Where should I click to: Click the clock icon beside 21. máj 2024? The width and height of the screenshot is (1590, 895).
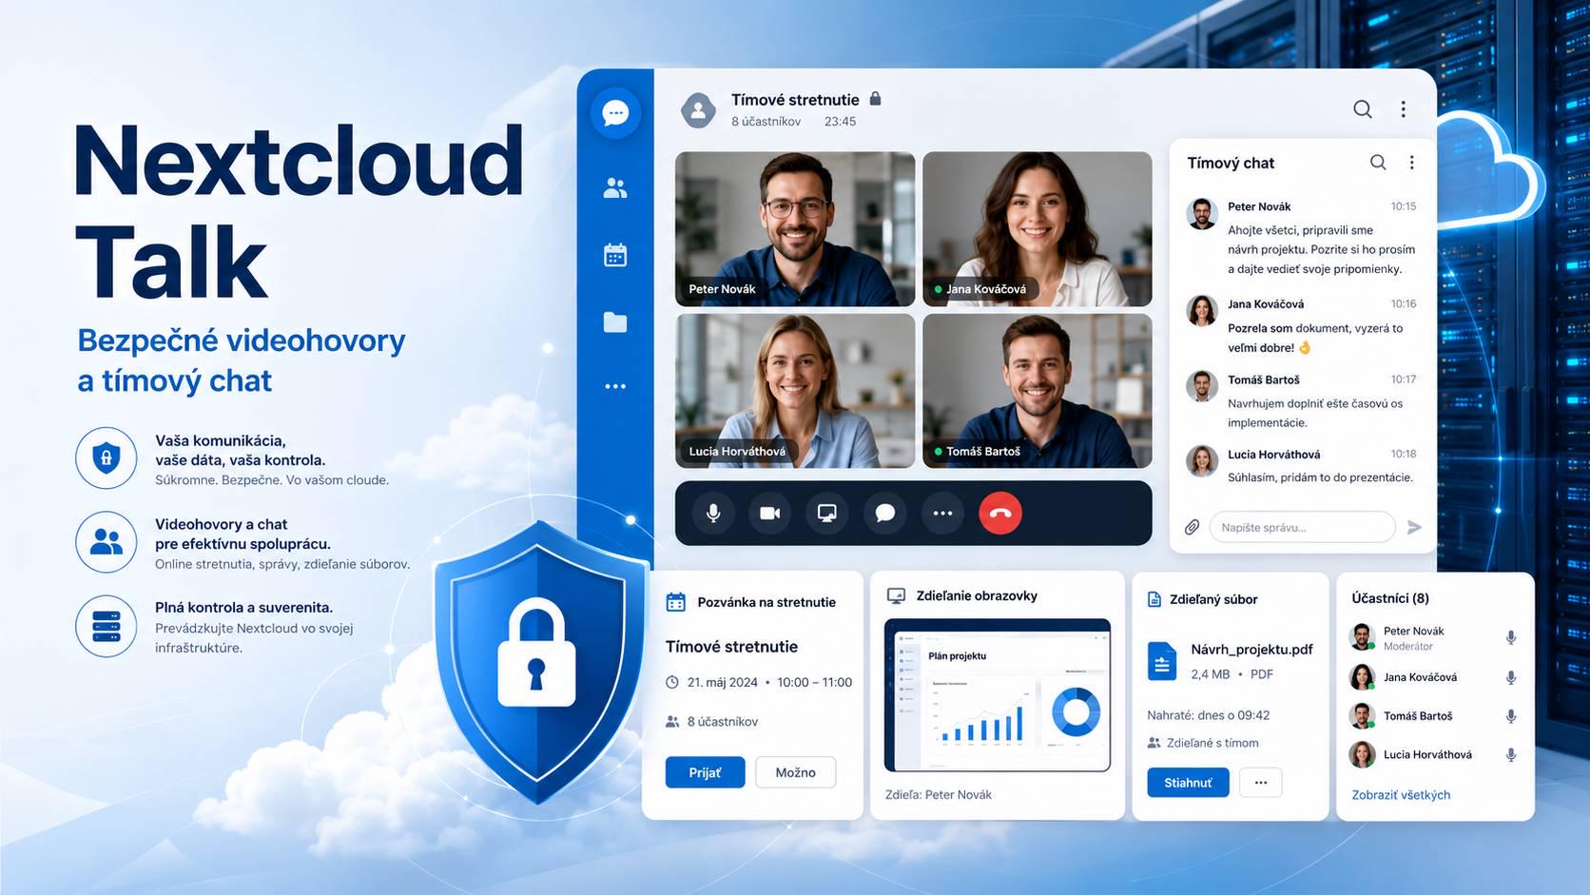click(672, 682)
